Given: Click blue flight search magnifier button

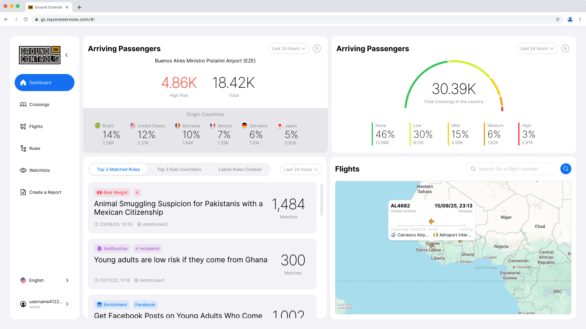Looking at the screenshot, I should [566, 169].
